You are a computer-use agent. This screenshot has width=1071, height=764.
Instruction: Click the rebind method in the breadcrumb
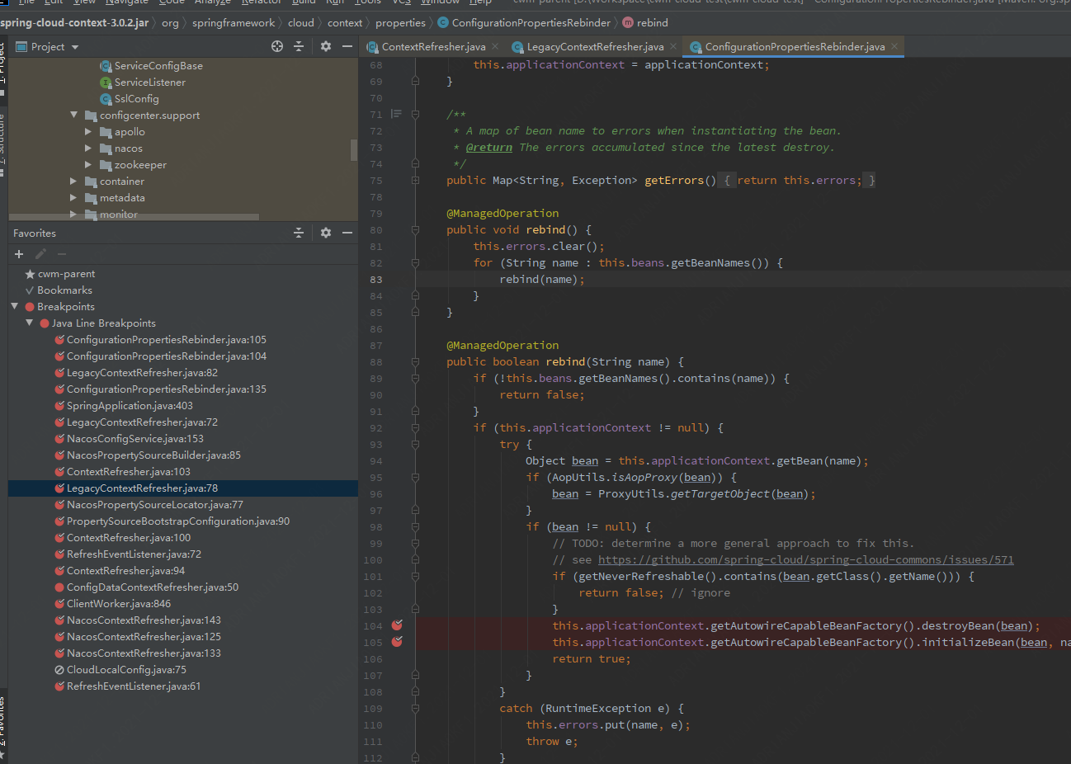(x=652, y=23)
